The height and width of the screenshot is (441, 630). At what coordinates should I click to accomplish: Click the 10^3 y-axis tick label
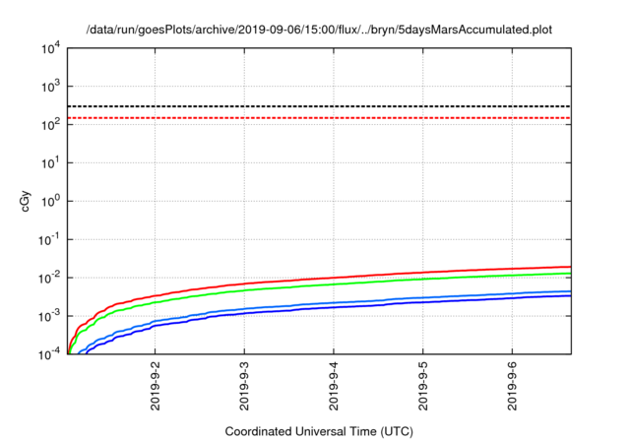click(x=50, y=87)
